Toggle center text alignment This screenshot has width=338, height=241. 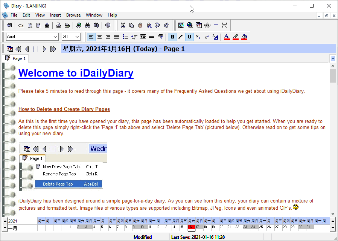tap(100, 37)
